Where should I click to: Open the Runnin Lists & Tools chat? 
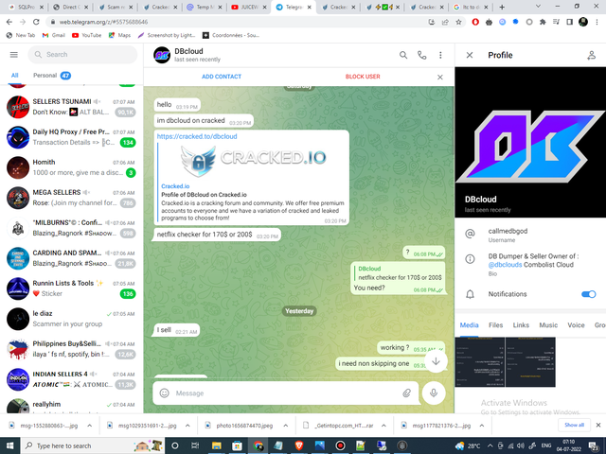pos(72,288)
